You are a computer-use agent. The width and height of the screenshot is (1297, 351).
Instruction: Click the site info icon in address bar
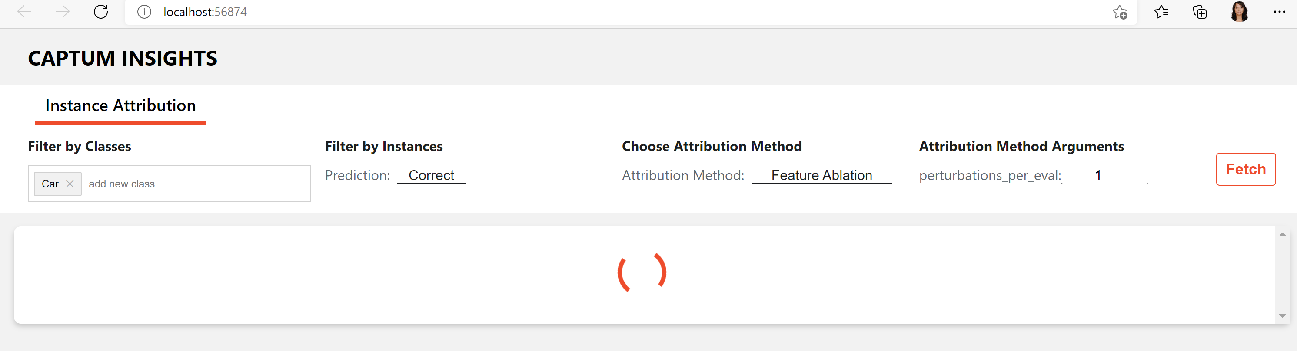click(x=144, y=12)
